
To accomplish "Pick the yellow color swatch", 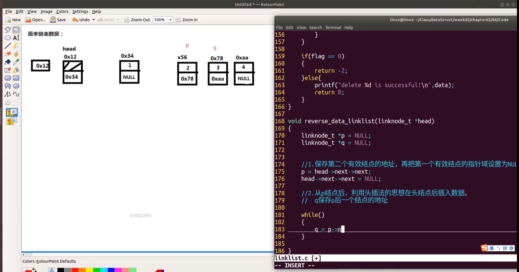I will point(89,270).
